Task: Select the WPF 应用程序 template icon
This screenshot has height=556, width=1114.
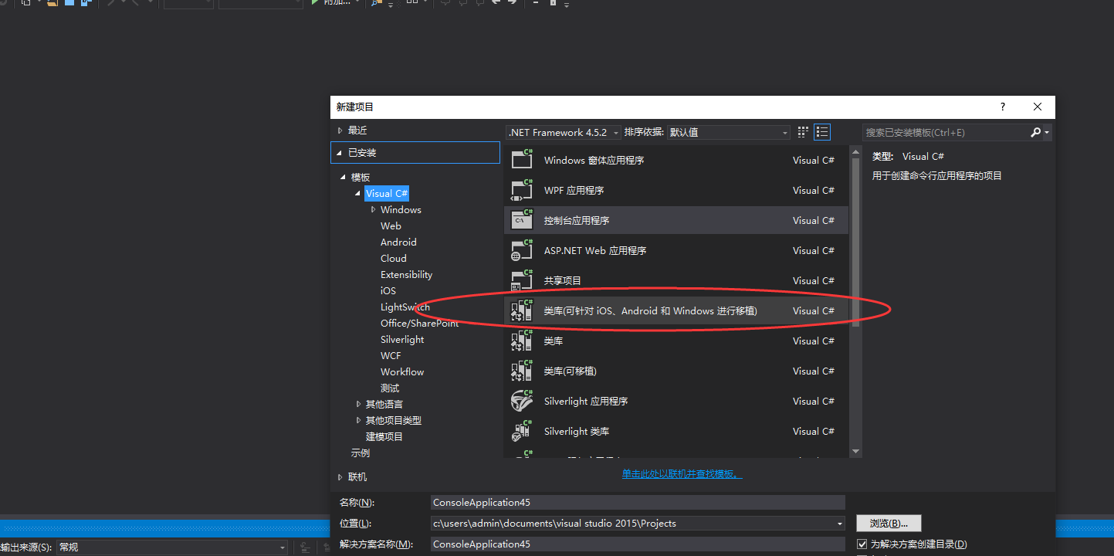Action: tap(521, 190)
